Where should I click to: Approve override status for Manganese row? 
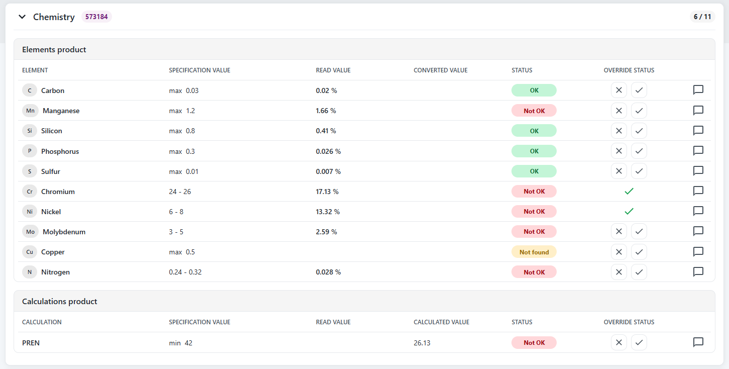pos(639,111)
